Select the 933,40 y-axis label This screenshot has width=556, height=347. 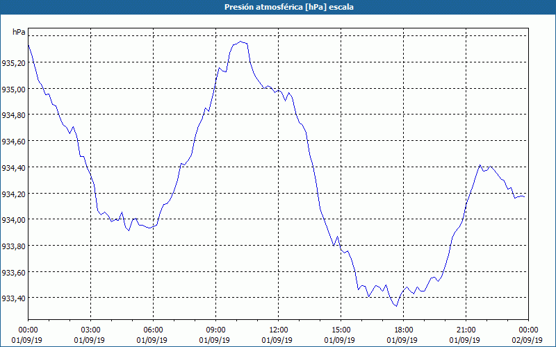click(x=13, y=298)
